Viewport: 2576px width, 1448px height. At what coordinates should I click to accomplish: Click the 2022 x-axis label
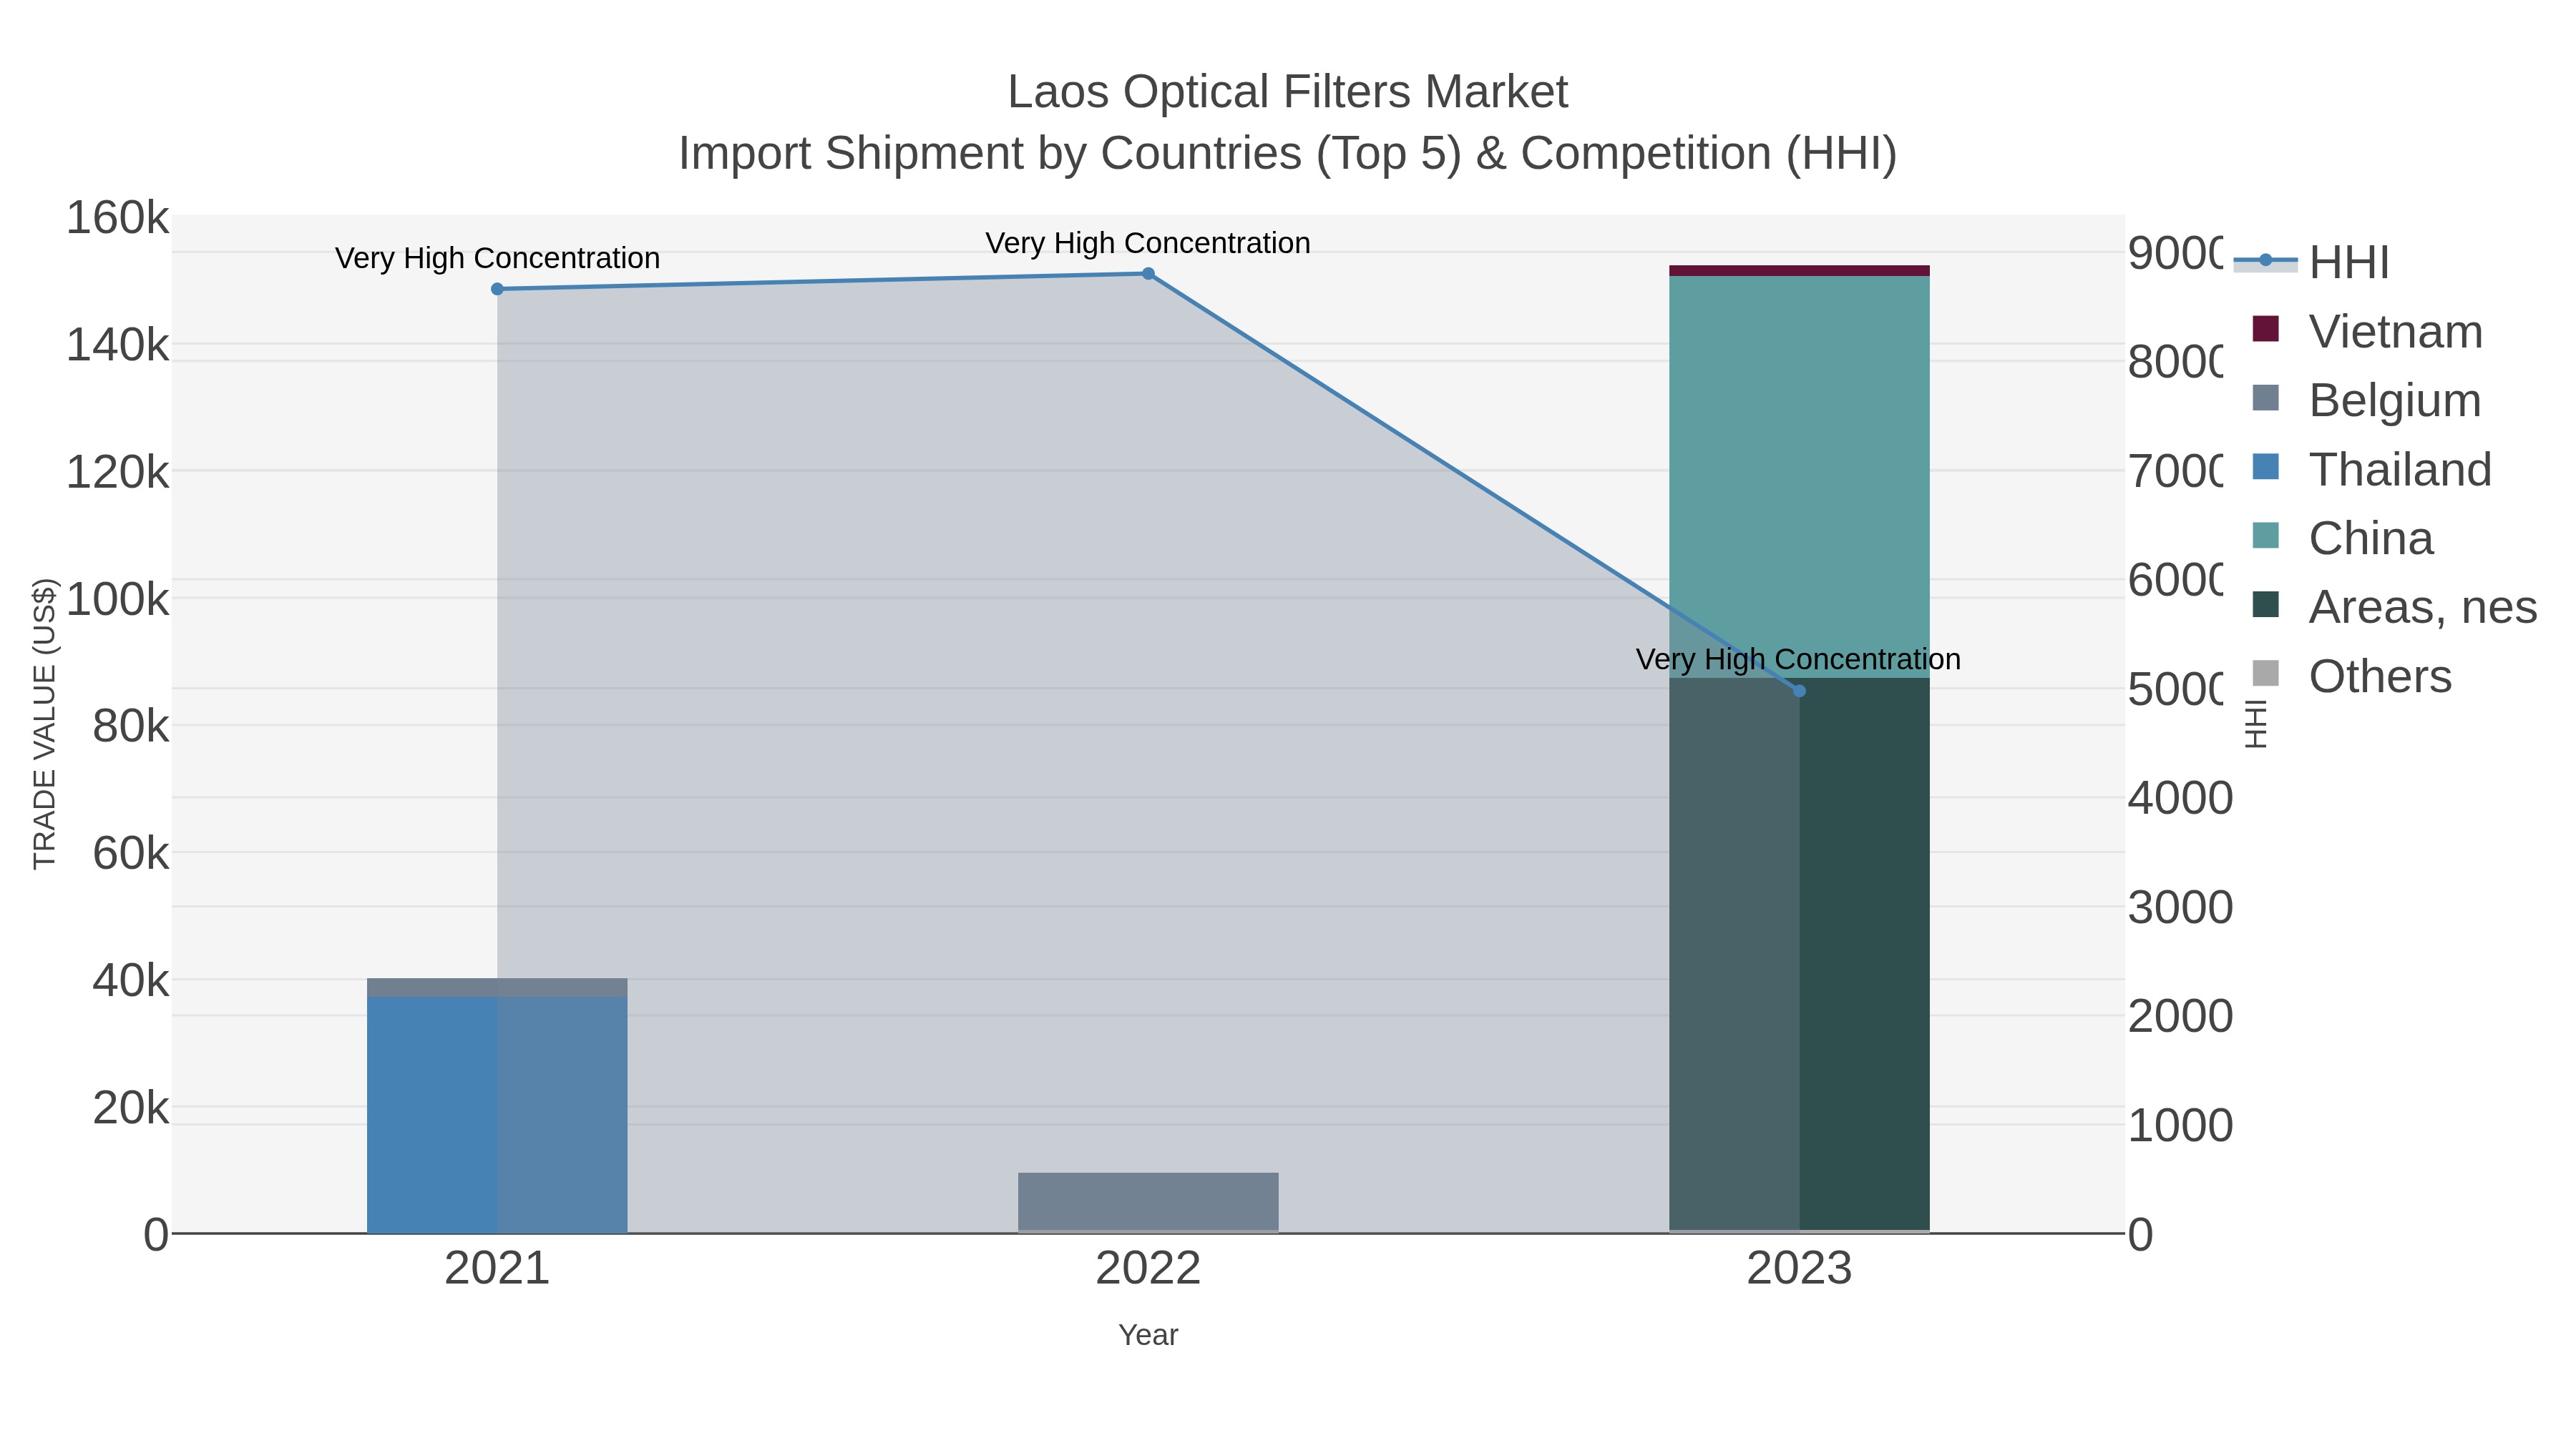coord(1148,1269)
